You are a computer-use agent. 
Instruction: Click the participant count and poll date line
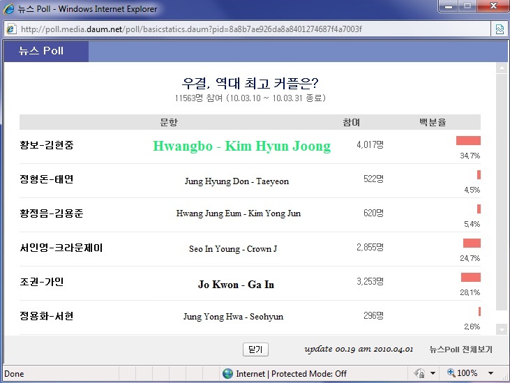250,98
